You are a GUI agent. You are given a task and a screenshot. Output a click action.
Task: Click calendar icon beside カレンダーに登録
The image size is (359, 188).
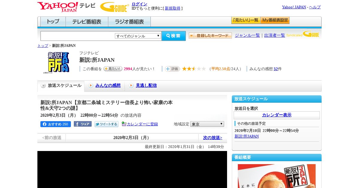pos(124,124)
